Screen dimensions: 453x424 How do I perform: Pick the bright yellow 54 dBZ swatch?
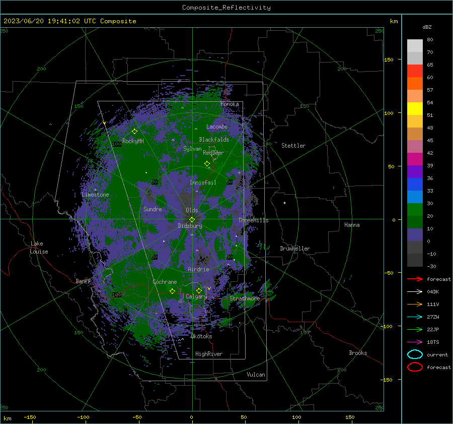pyautogui.click(x=415, y=108)
